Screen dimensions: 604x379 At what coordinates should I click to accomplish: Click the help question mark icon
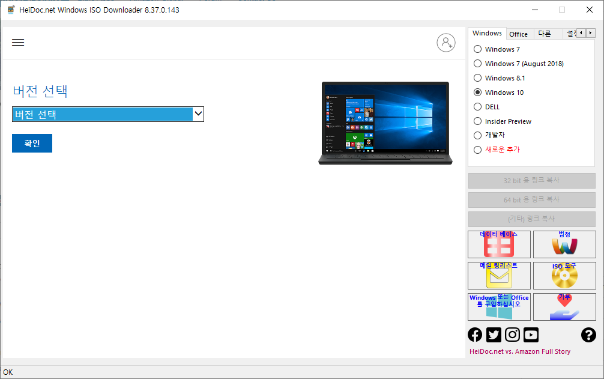pos(588,335)
